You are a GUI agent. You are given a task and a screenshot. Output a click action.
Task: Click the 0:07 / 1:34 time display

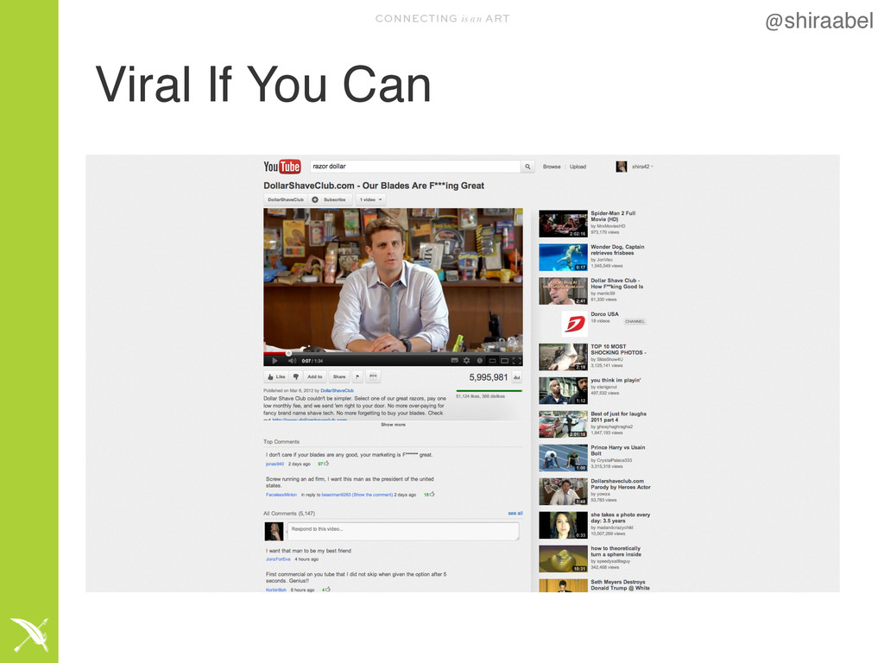point(313,361)
